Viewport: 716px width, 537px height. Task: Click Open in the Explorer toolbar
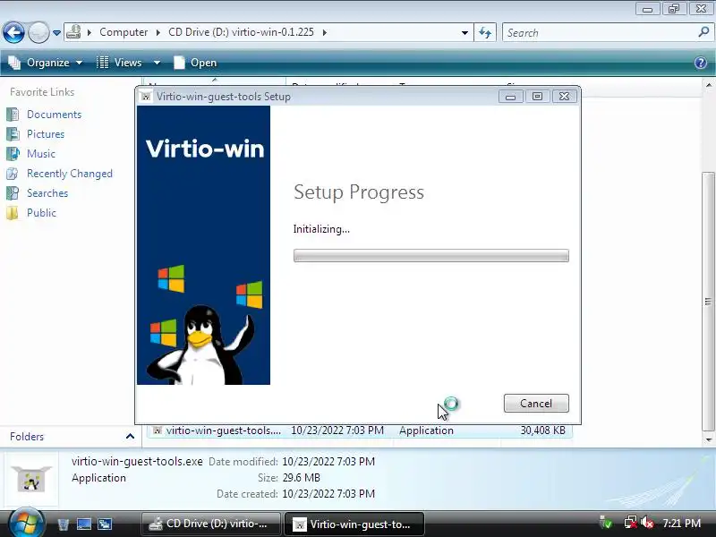[x=195, y=63]
